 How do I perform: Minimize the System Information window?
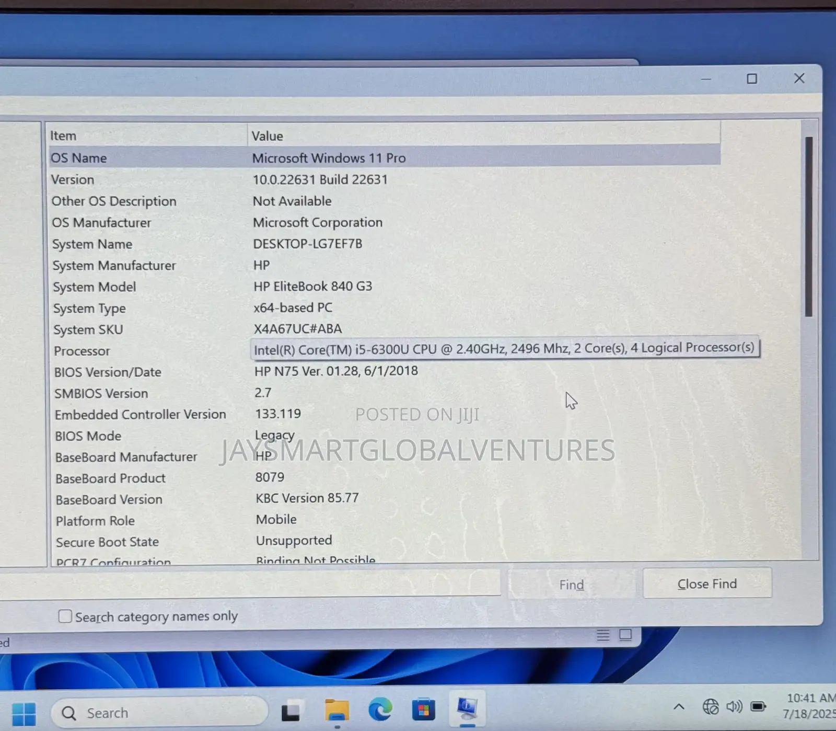706,79
